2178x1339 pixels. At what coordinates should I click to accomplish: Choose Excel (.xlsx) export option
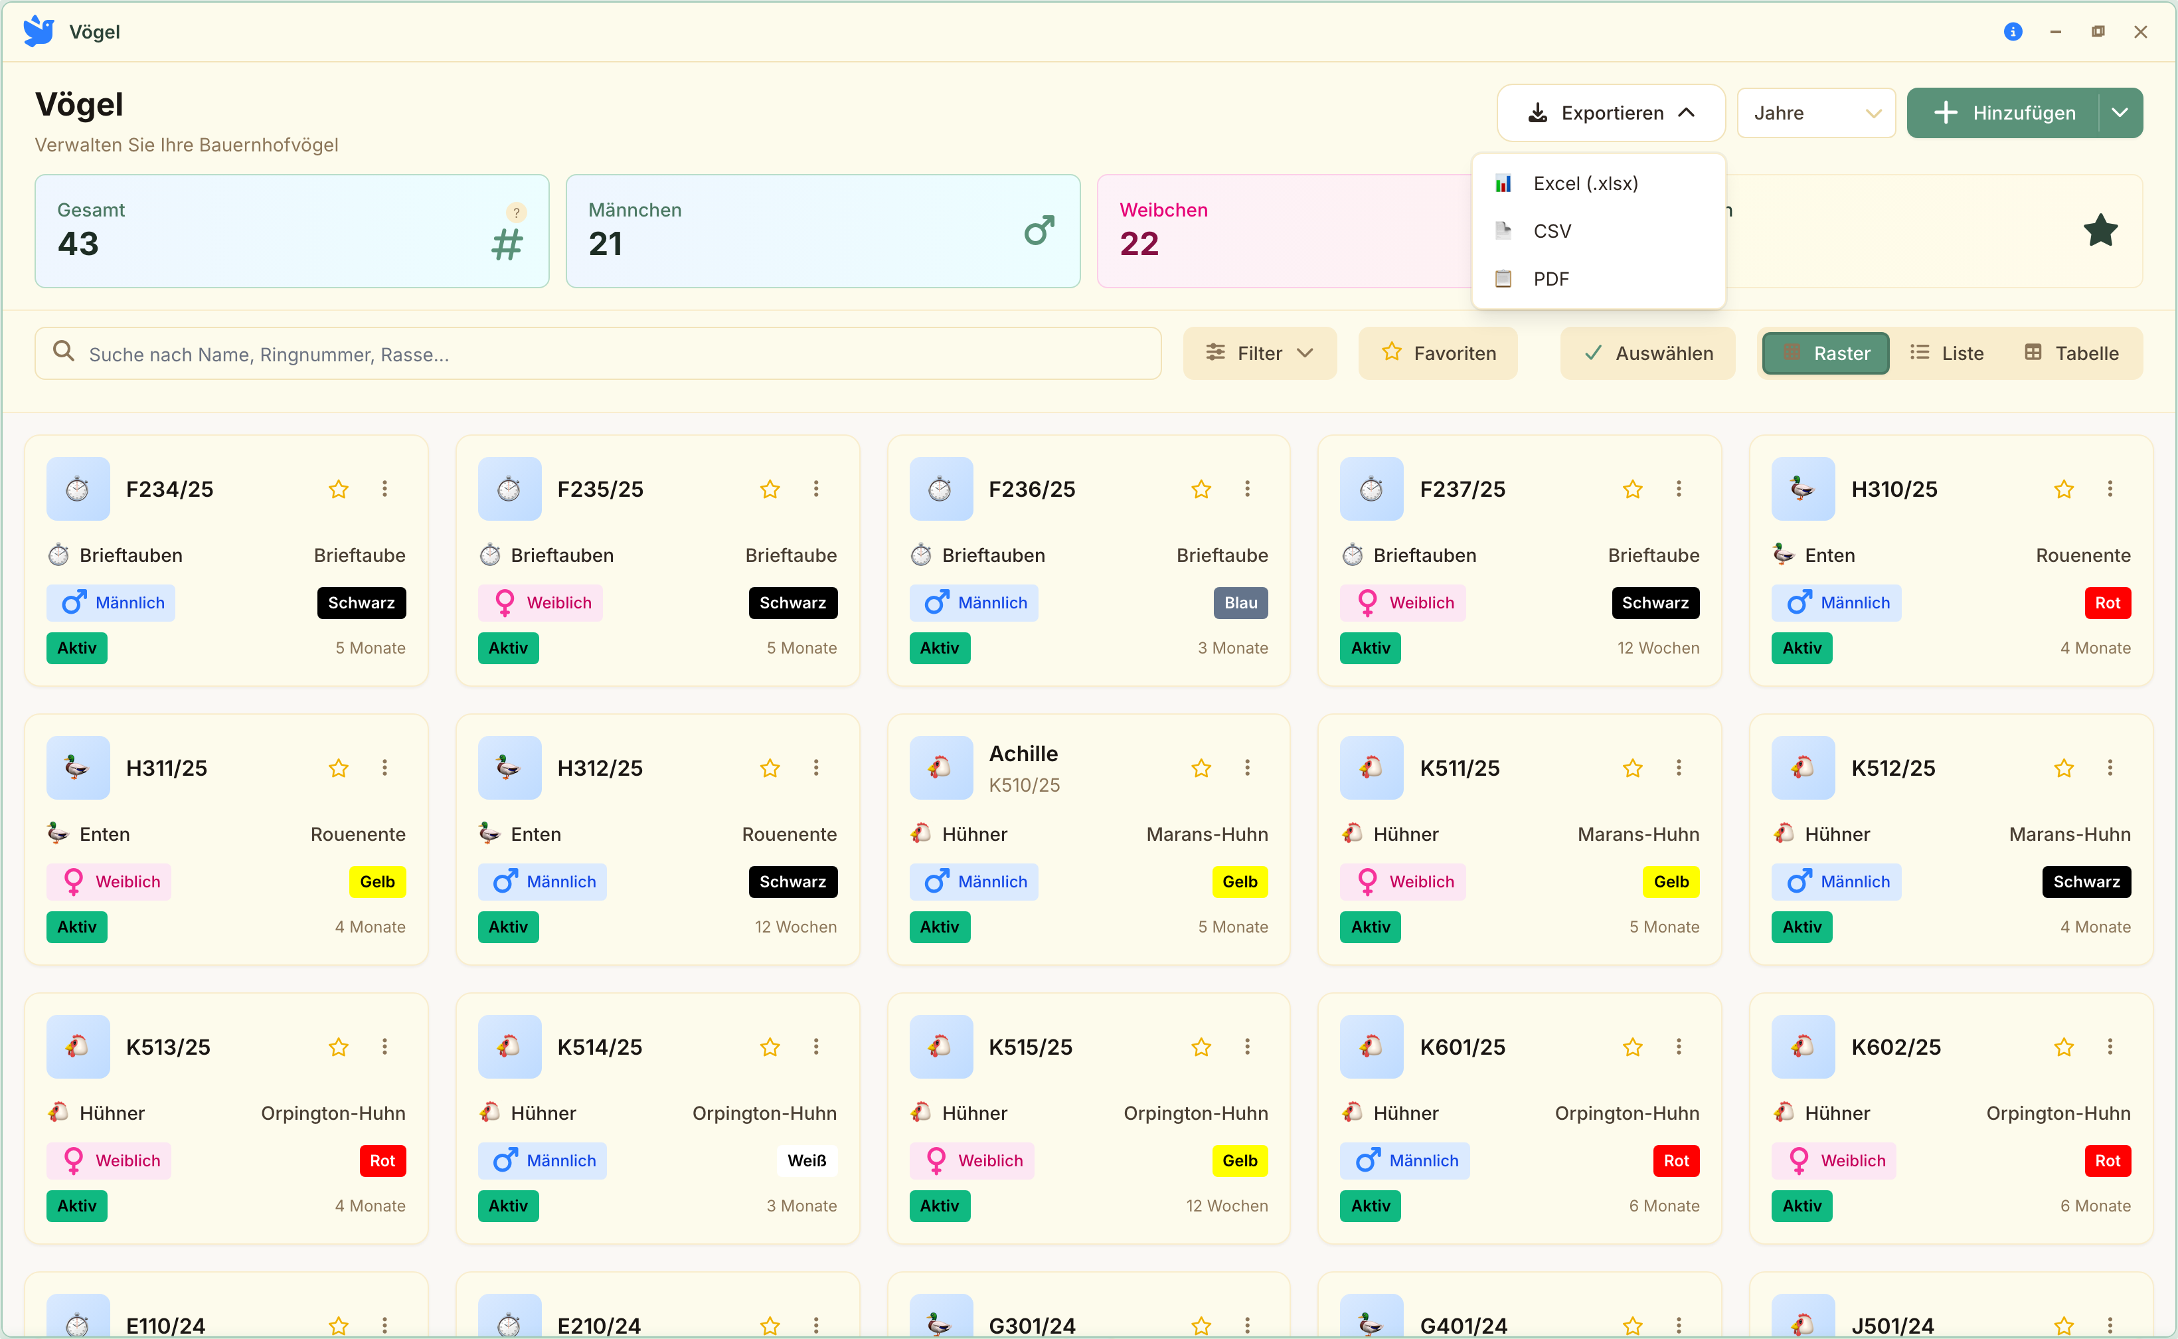[1598, 183]
